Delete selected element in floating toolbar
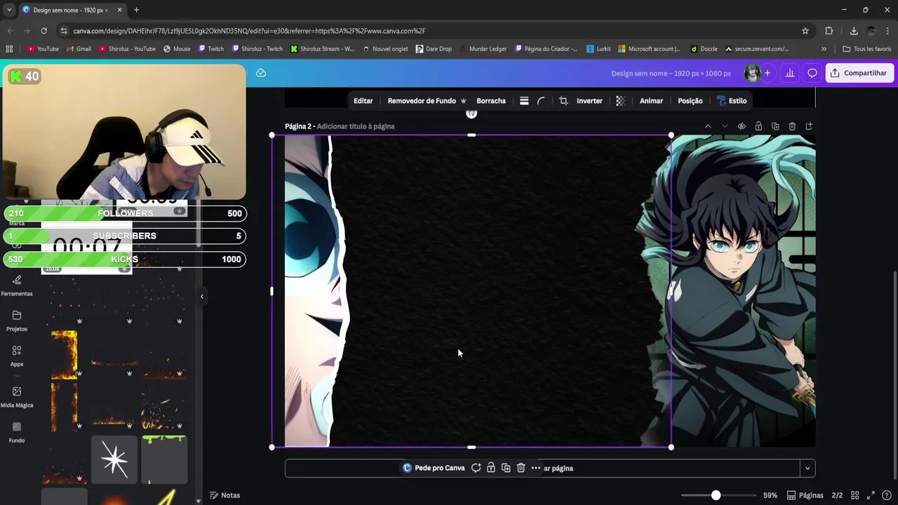Screen dimensions: 898x505 521,468
